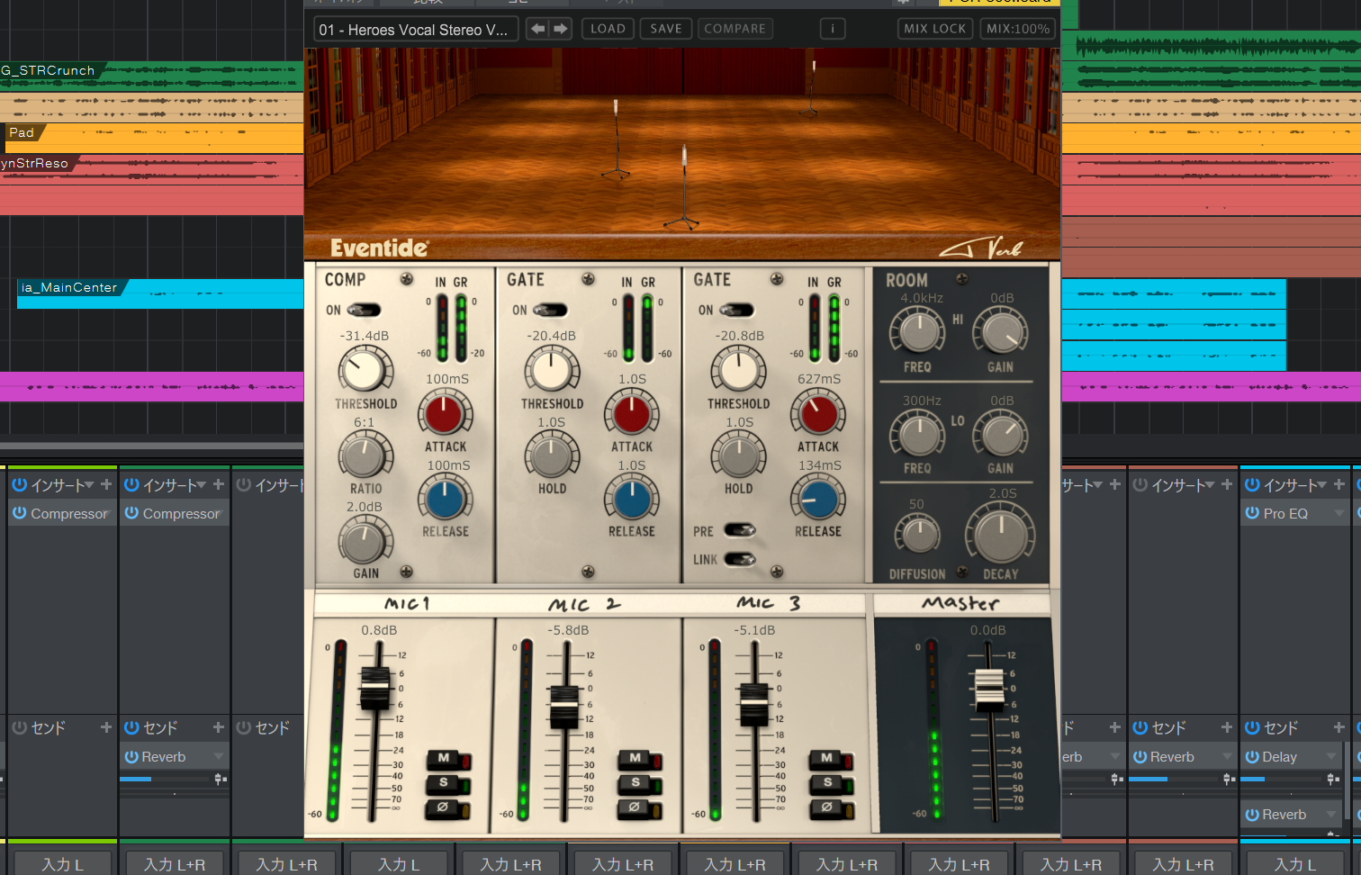Toggle Mic 3 GATE ON switch
This screenshot has width=1361, height=875.
736,310
